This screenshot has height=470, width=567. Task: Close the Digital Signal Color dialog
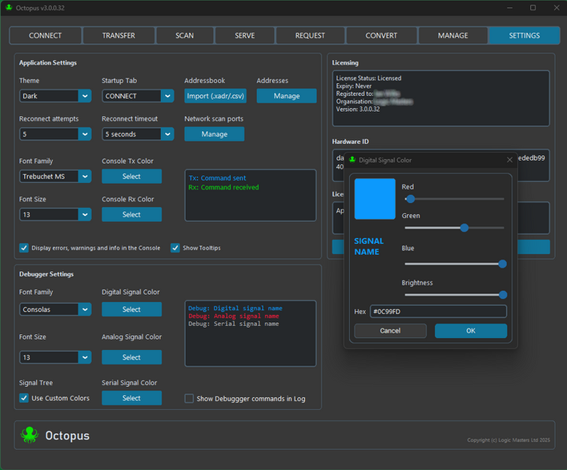click(509, 160)
